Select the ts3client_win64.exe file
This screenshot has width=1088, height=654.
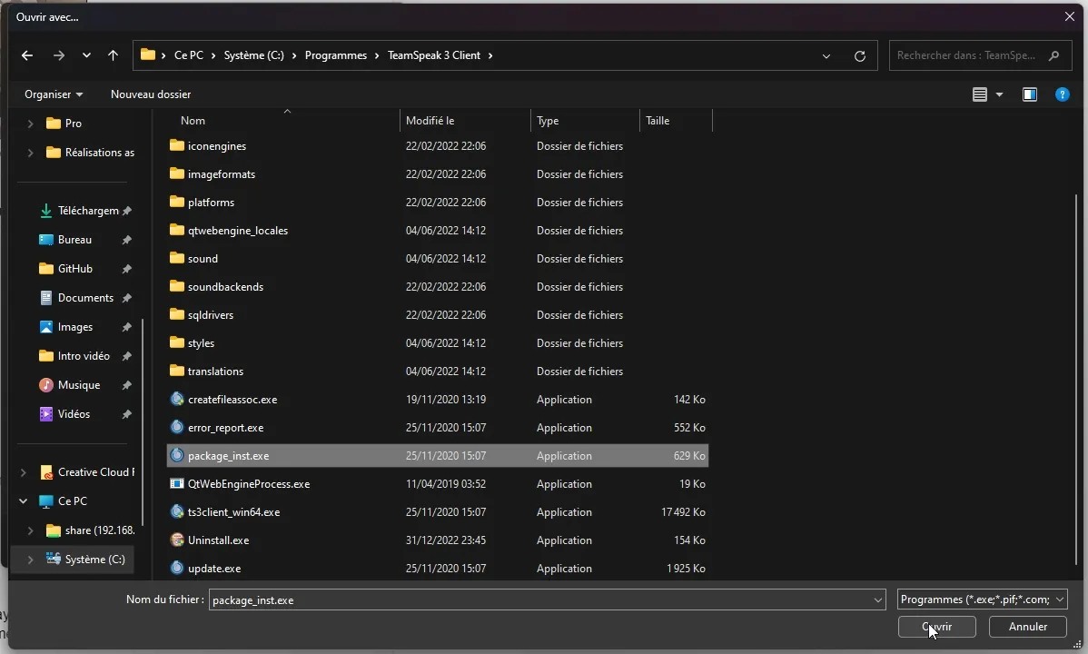233,512
